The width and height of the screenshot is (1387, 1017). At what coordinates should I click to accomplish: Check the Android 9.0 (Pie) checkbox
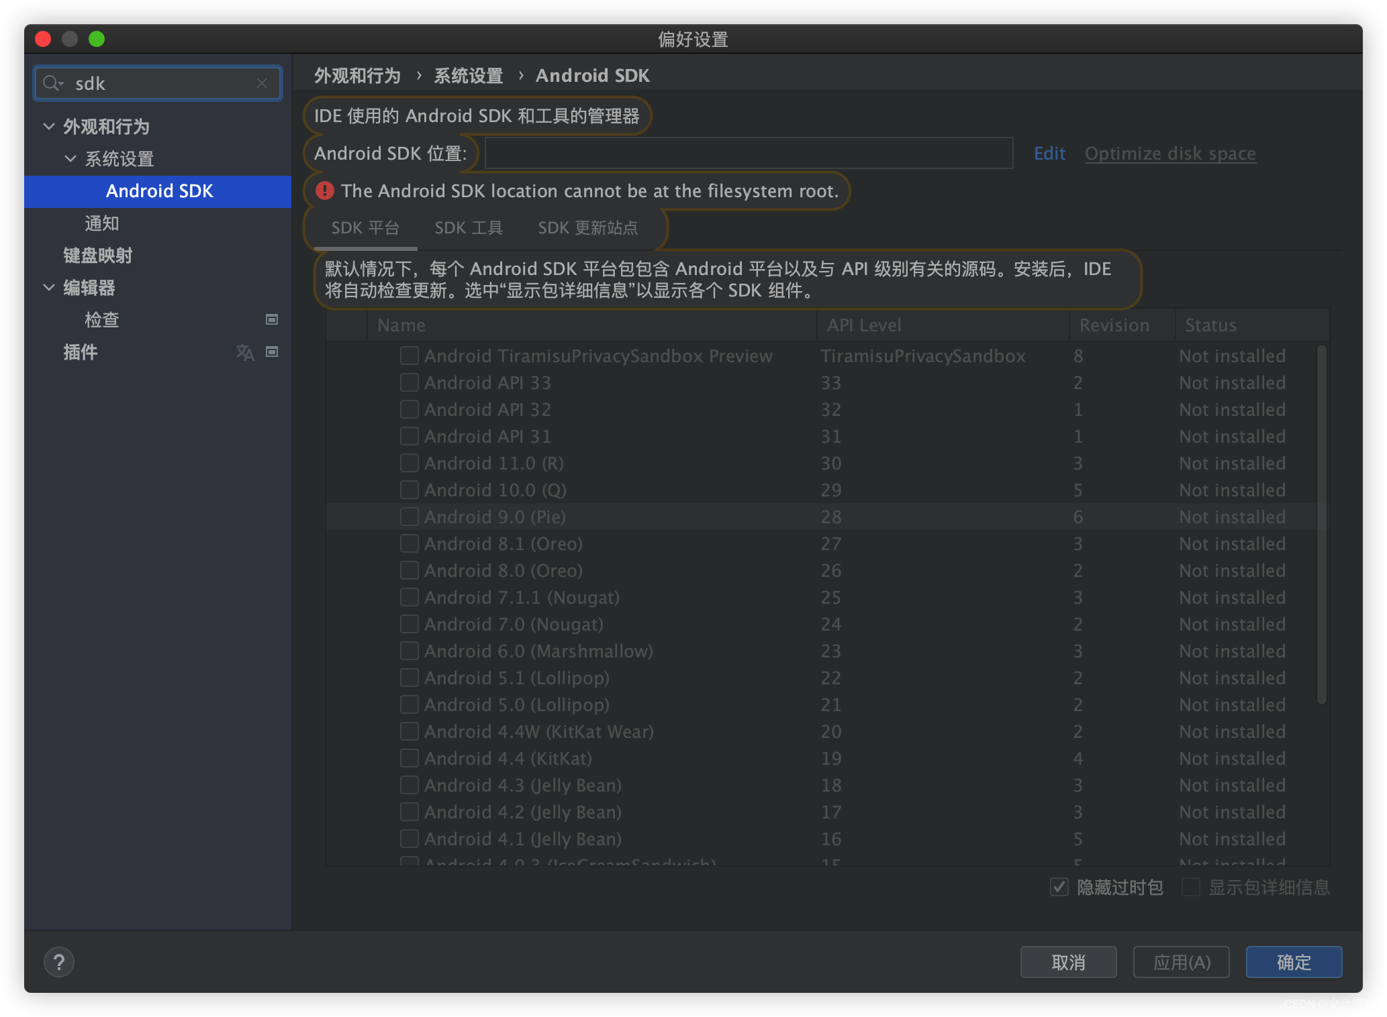pyautogui.click(x=410, y=517)
